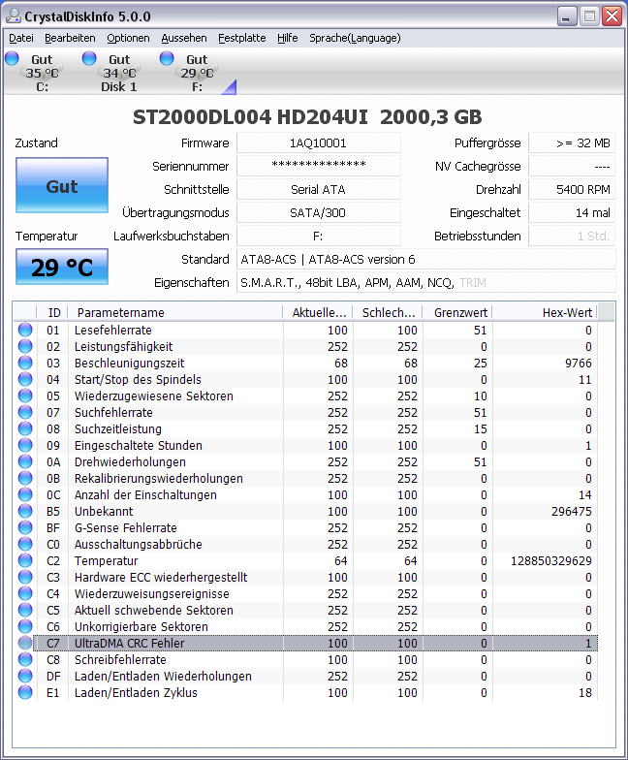This screenshot has height=760, width=628.
Task: Click status orb for Leistungsfähigkeit row
Action: coord(25,347)
